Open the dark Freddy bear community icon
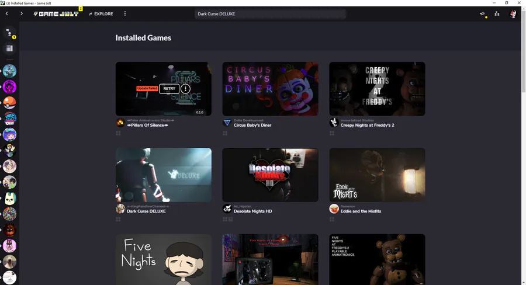Screen dimensions: 526x285 pyautogui.click(x=9, y=230)
